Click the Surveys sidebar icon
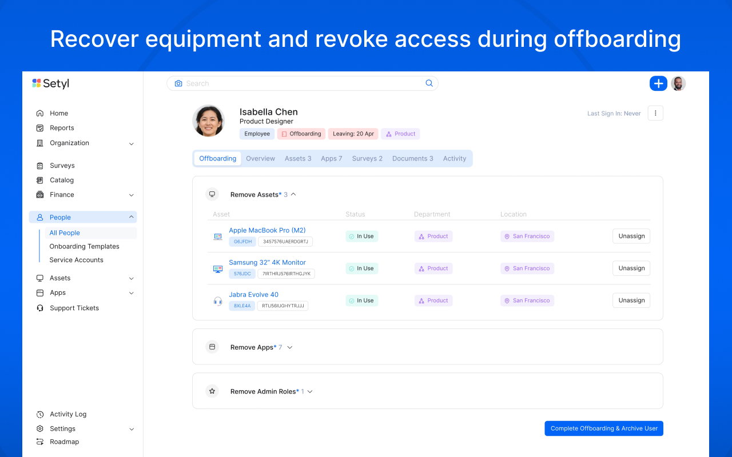The image size is (732, 457). [x=39, y=166]
